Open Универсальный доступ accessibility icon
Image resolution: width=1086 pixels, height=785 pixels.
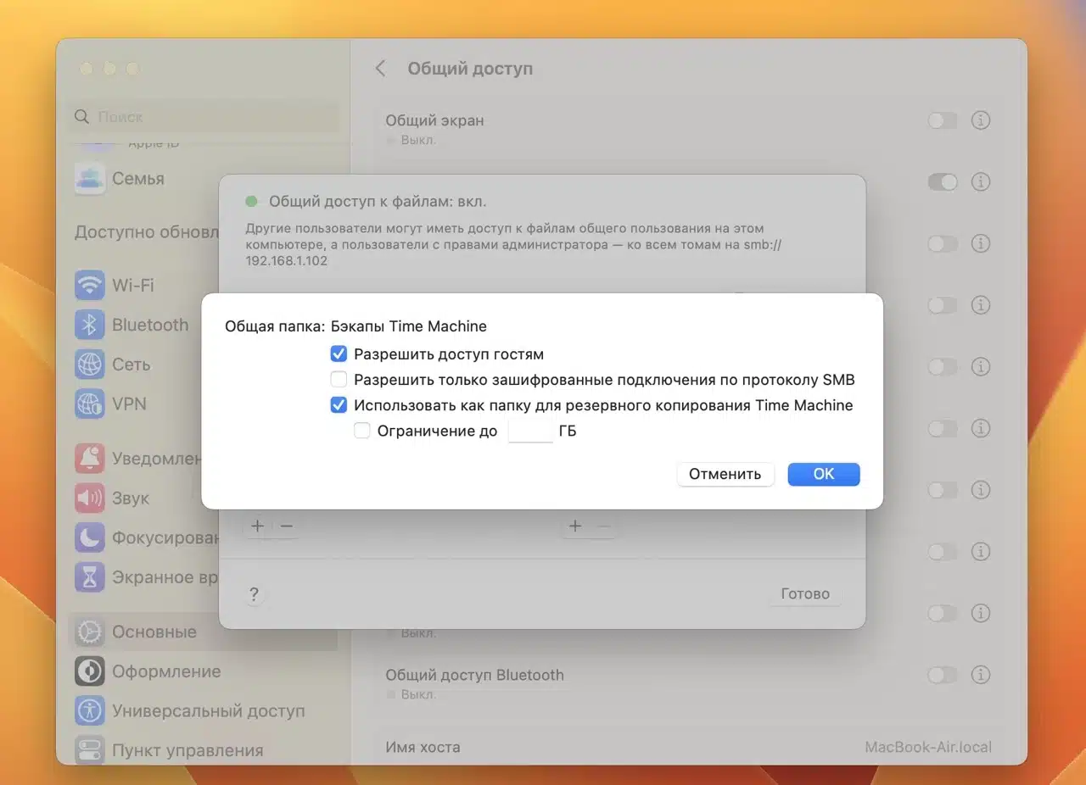coord(89,711)
